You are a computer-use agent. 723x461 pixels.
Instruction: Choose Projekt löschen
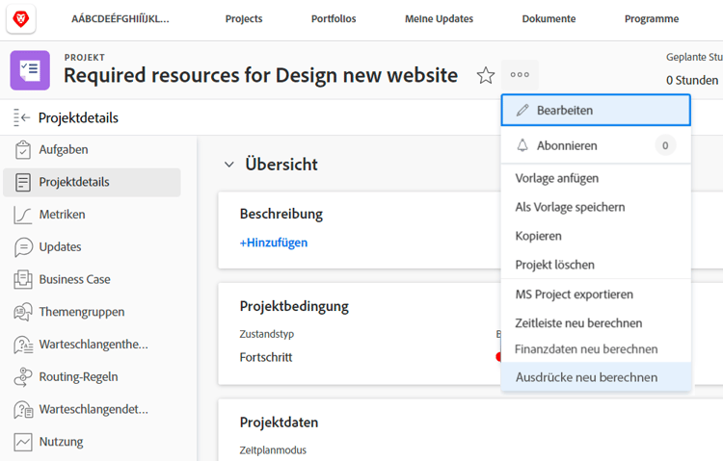pos(596,265)
